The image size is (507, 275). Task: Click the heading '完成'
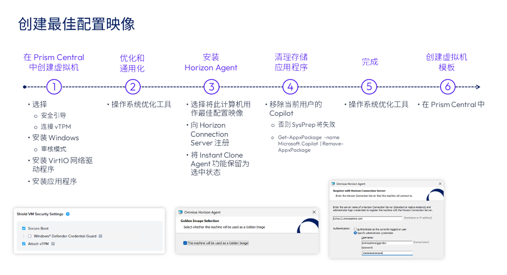[x=370, y=62]
